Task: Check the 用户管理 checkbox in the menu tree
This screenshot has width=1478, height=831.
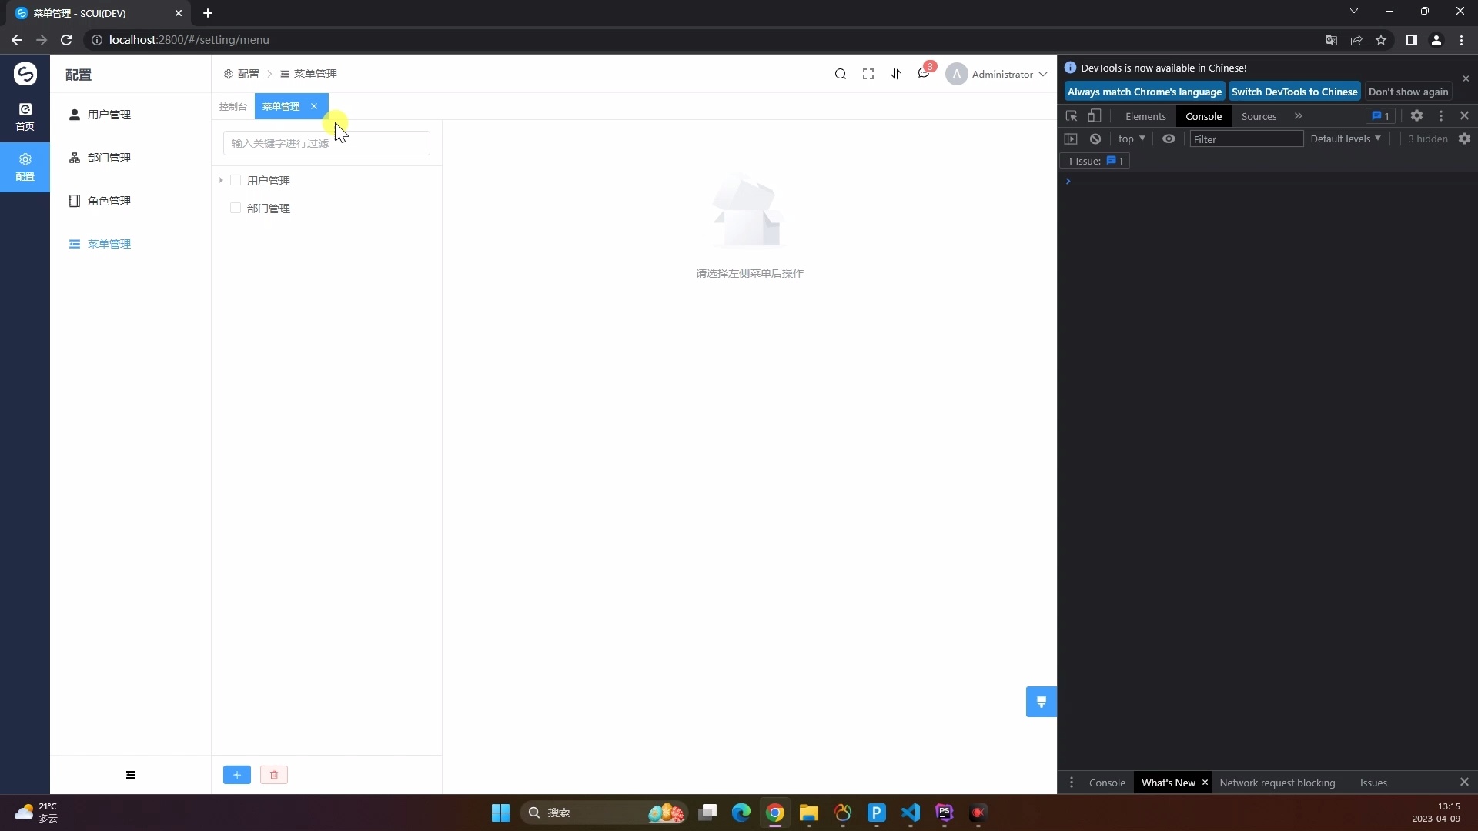Action: (x=236, y=180)
